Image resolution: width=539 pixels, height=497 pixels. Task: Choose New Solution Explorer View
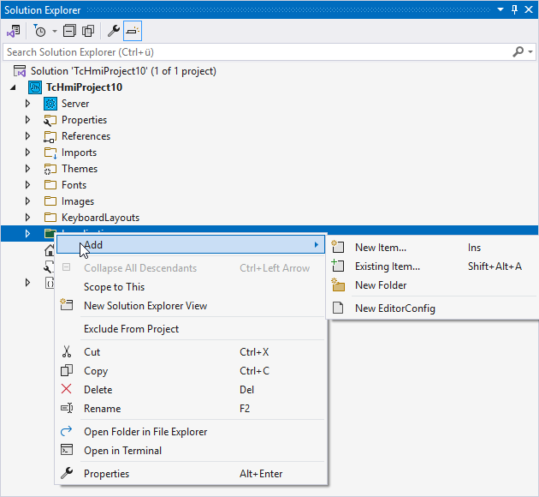tap(191, 306)
